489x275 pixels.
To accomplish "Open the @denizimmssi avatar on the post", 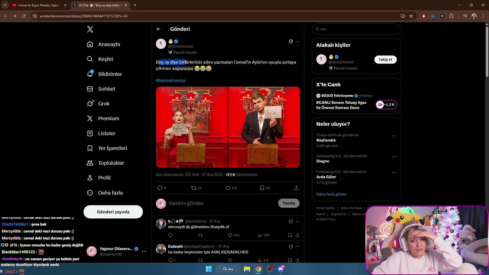I will [x=161, y=44].
